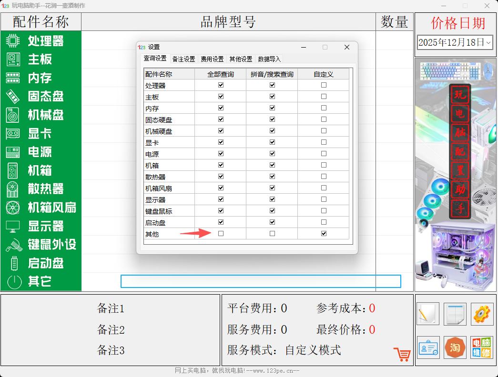498x377 pixels.
Task: Click the shopping cart icon
Action: pyautogui.click(x=402, y=354)
